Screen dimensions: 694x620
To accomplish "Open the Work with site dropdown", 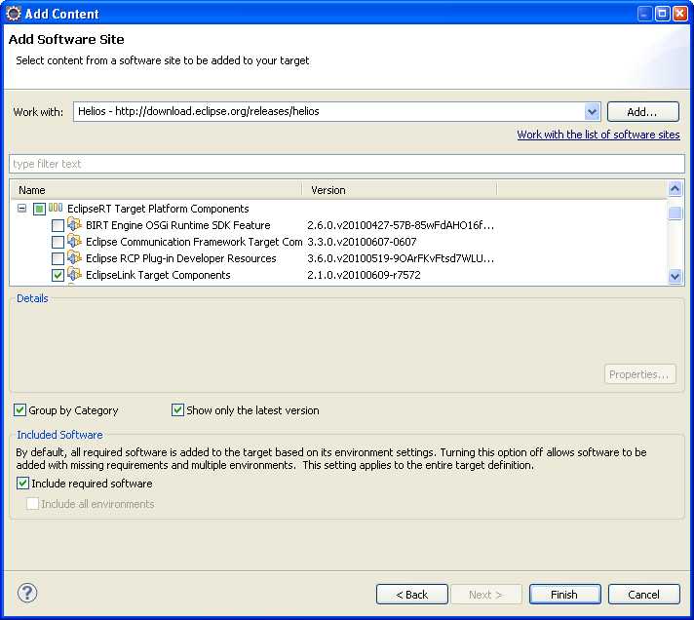I will click(x=592, y=111).
